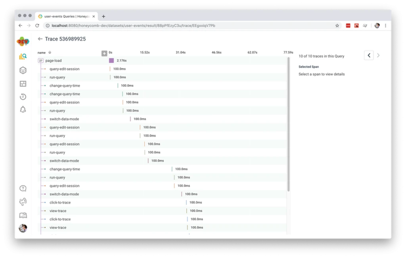Open the documentation book icon
This screenshot has width=406, height=258.
point(23,215)
